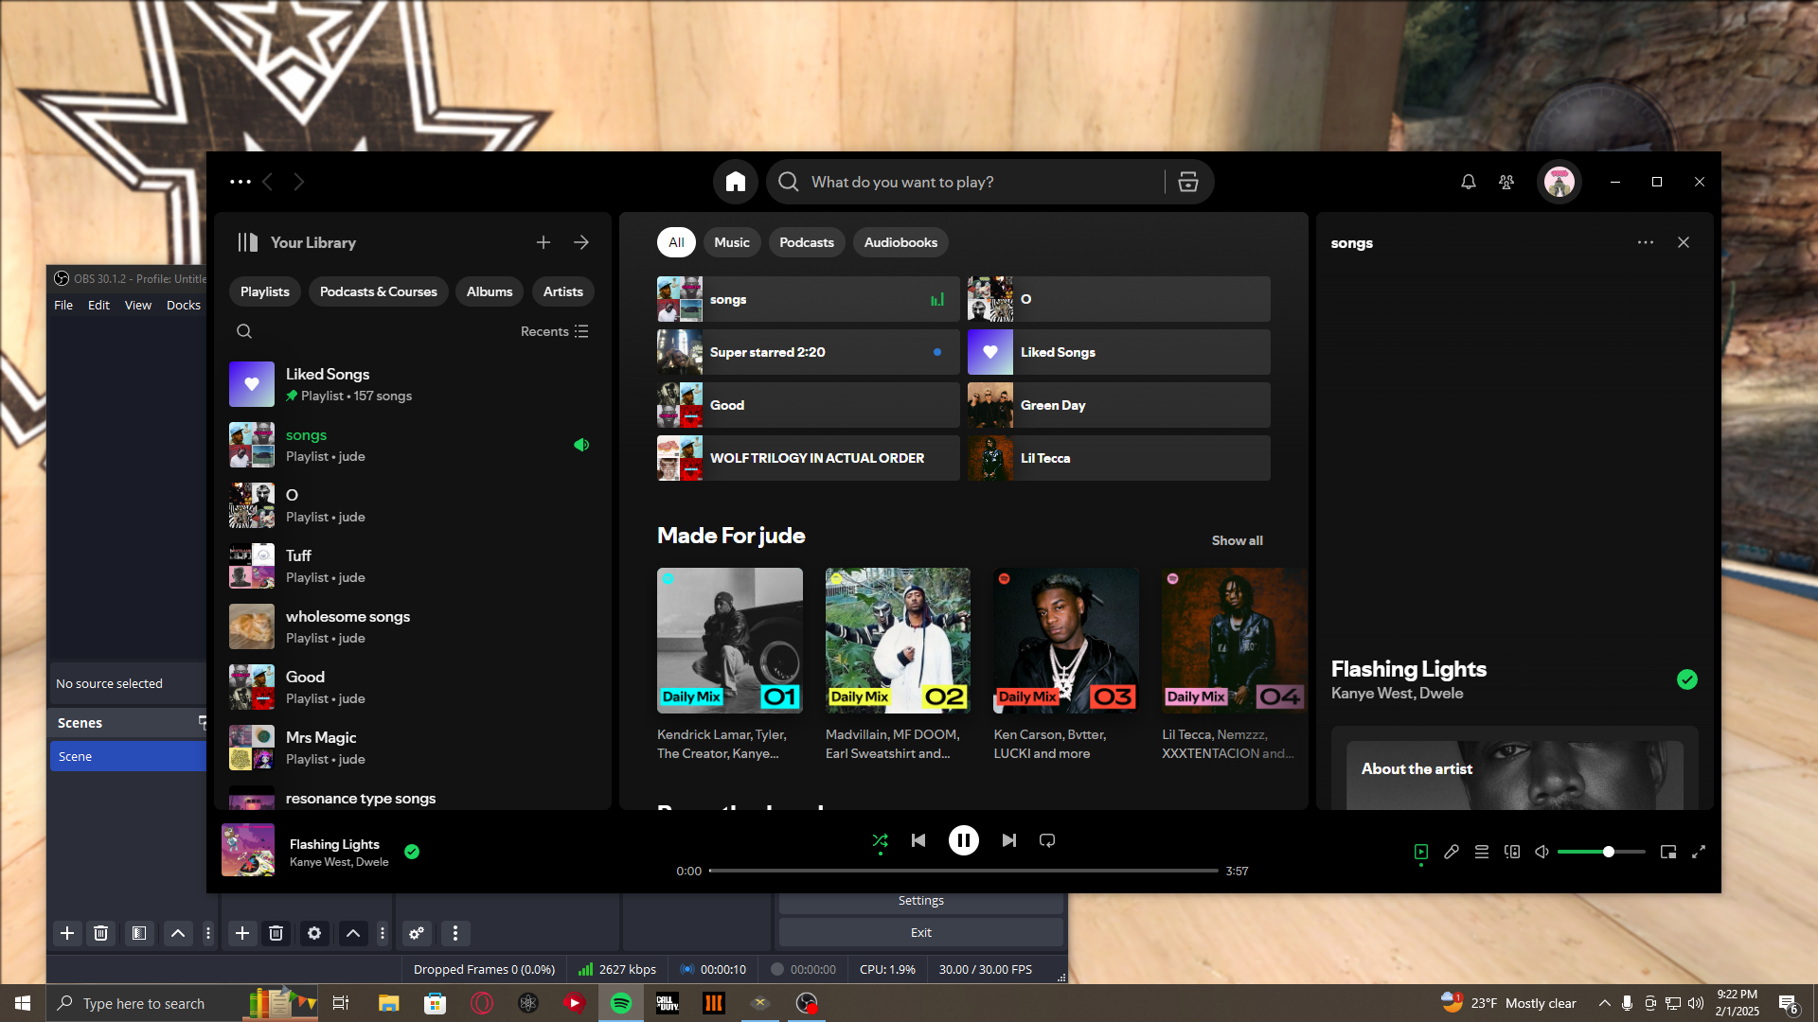Click the Browse icon in search bar

(1188, 182)
